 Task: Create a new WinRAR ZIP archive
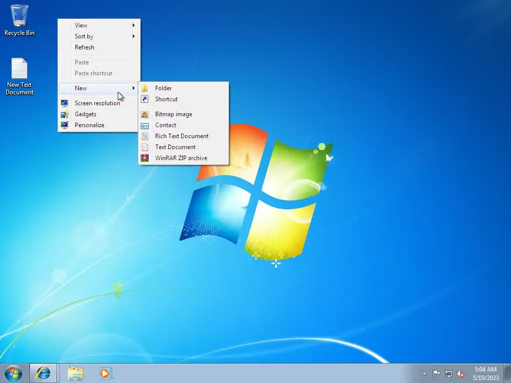pos(184,158)
